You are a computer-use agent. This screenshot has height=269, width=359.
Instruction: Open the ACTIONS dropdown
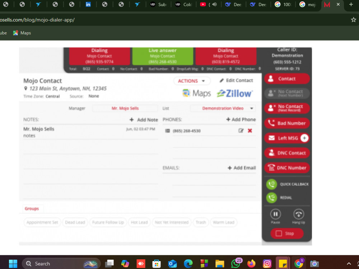tap(192, 81)
